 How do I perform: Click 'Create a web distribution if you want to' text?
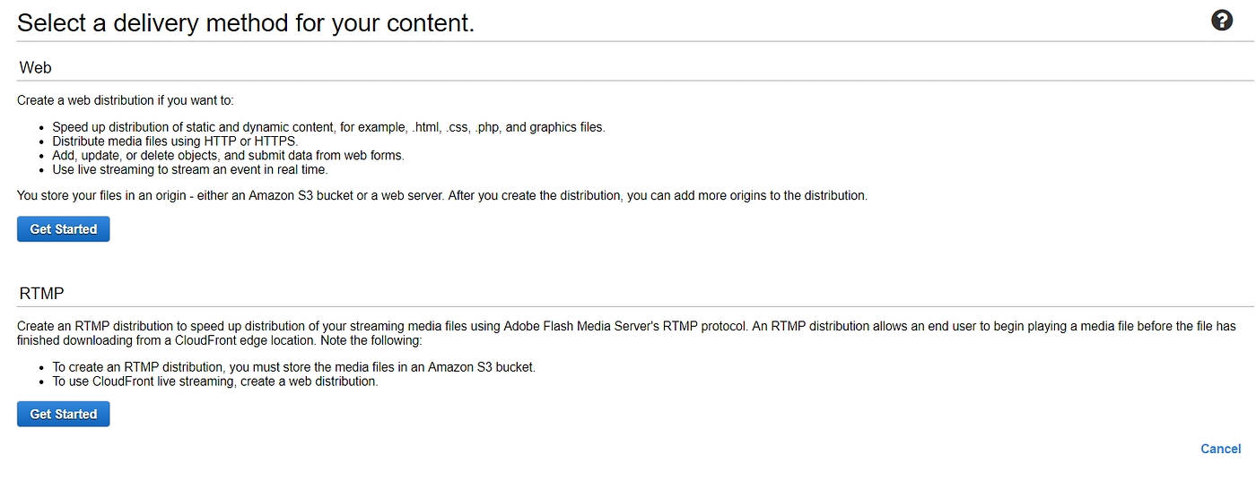[x=125, y=100]
